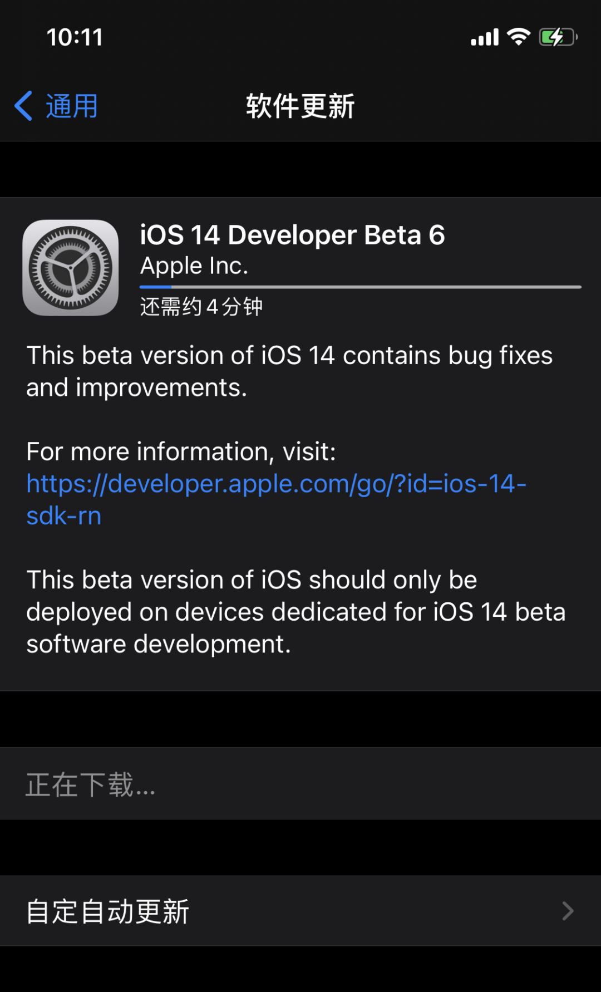Tap the 软件更新 page title
601x992 pixels.
[x=300, y=106]
